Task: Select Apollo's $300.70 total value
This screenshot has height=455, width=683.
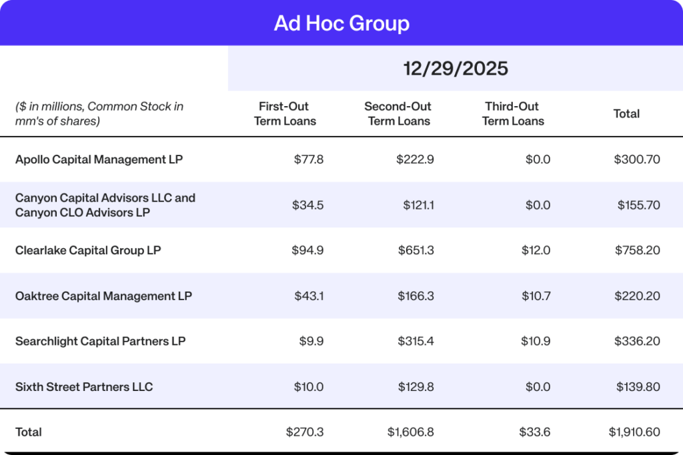Action: click(637, 159)
